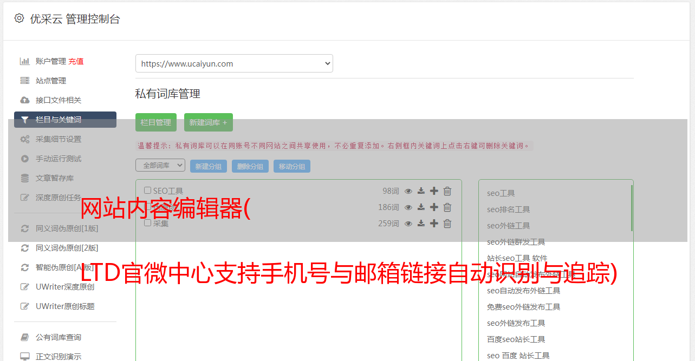Click the refresh icon beside 同义词伪原创[2版]
Viewport: 695px width, 361px height.
point(25,248)
